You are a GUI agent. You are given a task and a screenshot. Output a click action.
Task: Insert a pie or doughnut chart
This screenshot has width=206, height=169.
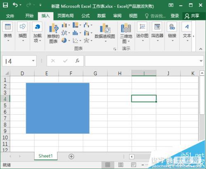pos(66,40)
